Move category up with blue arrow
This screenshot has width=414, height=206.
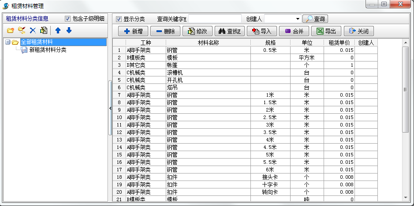tap(58, 31)
